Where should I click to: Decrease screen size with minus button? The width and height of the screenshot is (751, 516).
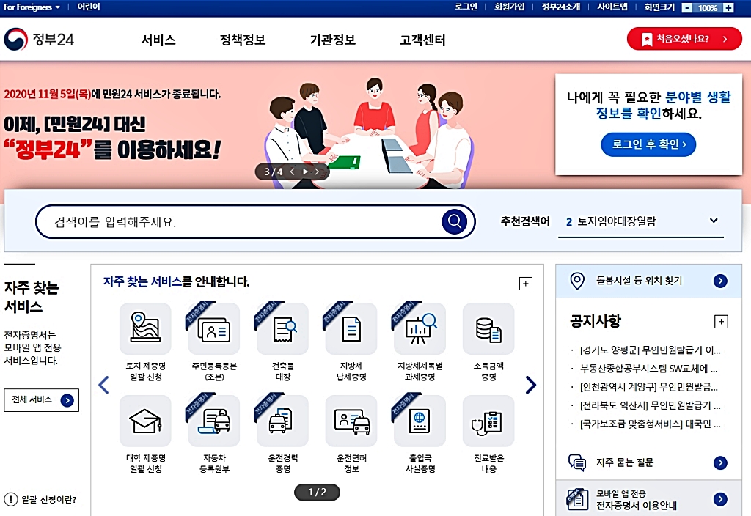point(686,7)
